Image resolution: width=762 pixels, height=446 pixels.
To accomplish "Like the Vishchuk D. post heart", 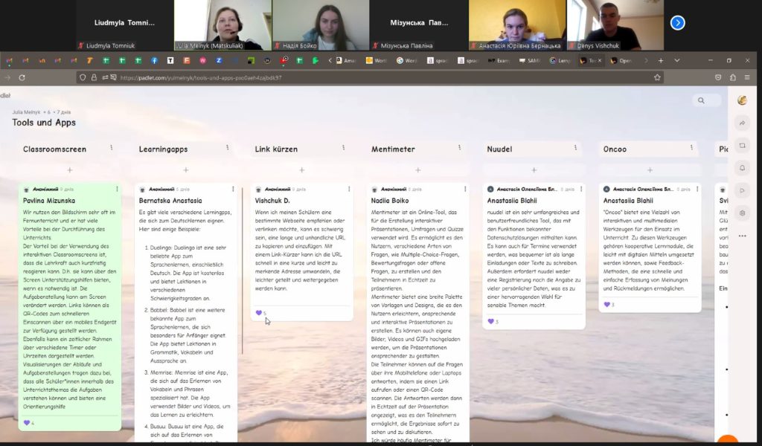I will 258,313.
